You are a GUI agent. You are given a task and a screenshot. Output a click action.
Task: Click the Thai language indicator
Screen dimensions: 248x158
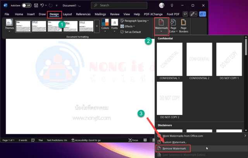tap(40, 140)
